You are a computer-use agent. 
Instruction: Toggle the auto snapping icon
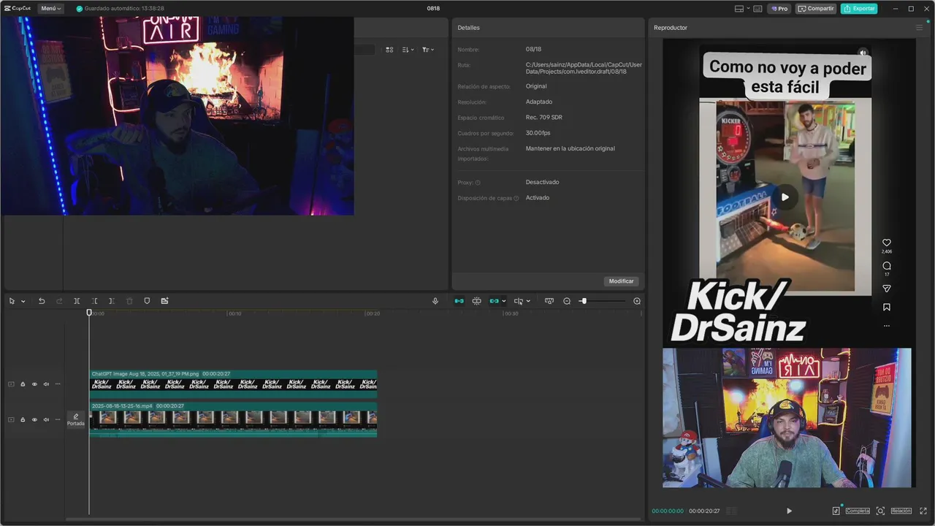tap(476, 301)
